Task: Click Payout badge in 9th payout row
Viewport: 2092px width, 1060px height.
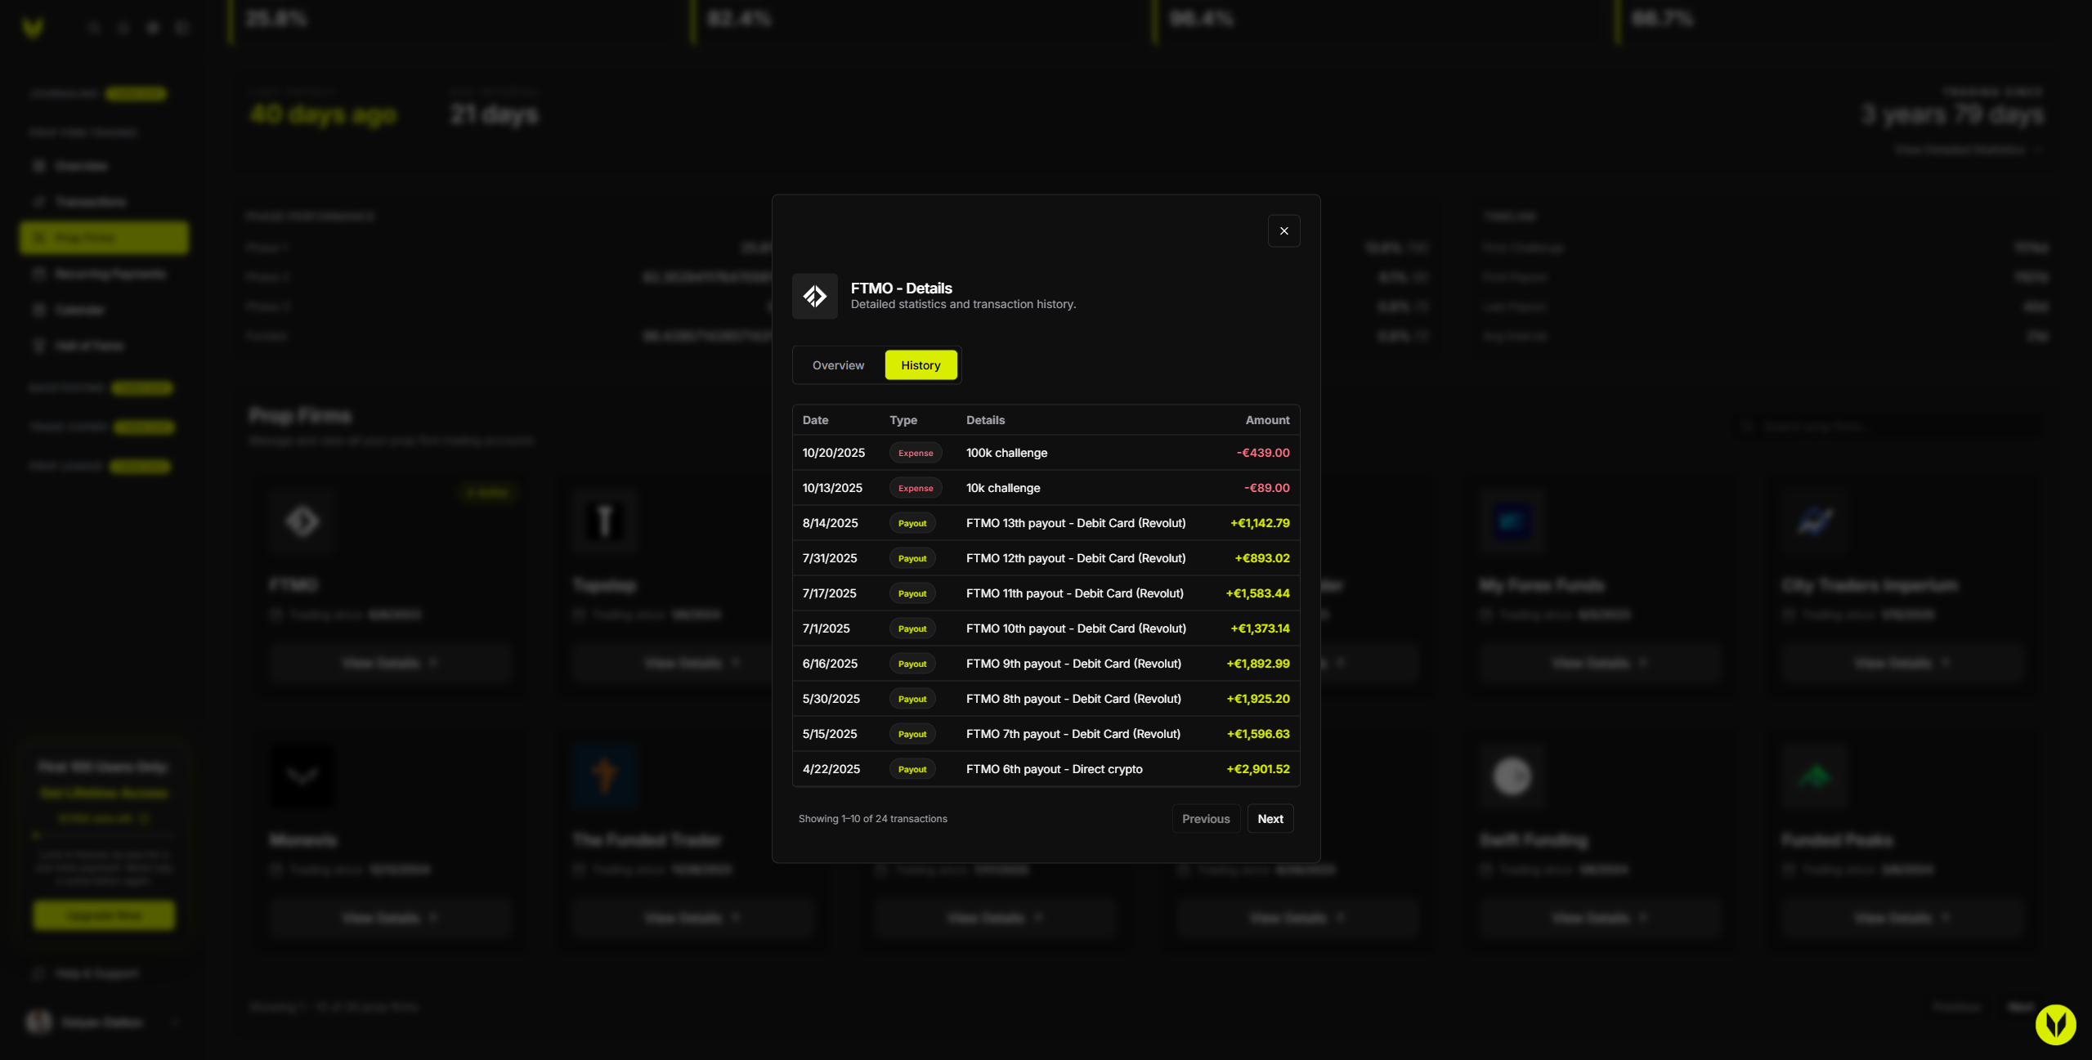Action: (912, 664)
